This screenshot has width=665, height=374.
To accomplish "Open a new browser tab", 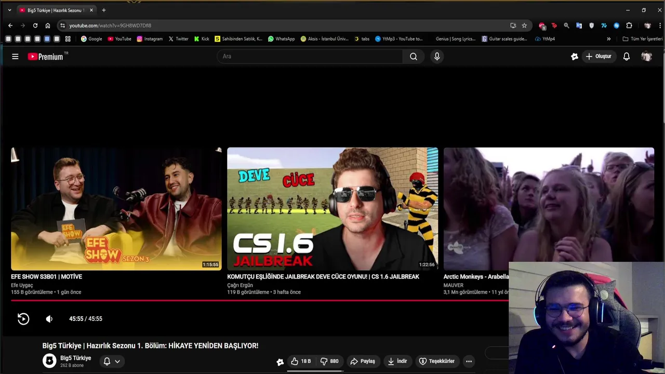I will (x=104, y=10).
